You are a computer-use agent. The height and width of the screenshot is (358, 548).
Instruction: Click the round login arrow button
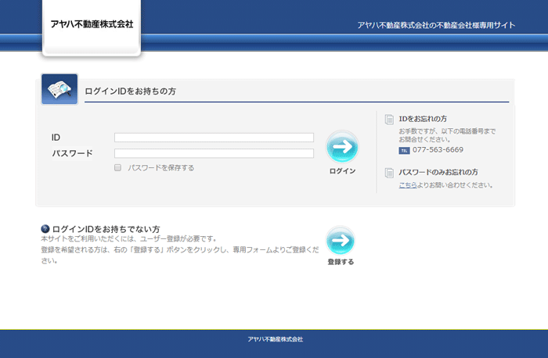(x=342, y=147)
